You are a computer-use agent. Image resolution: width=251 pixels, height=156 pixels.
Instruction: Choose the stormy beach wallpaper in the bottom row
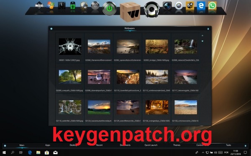coord(128,107)
